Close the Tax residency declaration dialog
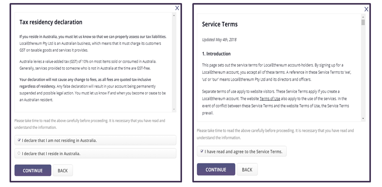The width and height of the screenshot is (382, 187). 177,8
